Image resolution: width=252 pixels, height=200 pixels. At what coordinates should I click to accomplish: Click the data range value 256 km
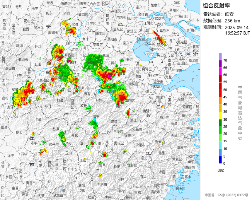233,21
